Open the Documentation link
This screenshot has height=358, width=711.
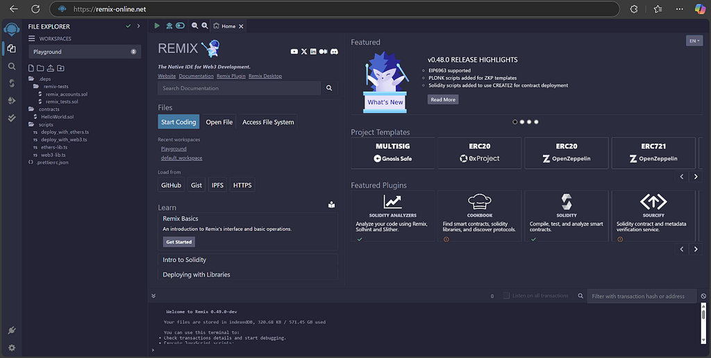[196, 76]
